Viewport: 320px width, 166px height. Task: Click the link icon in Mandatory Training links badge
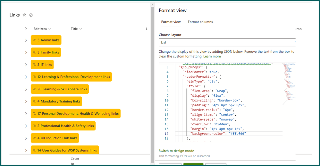point(34,101)
